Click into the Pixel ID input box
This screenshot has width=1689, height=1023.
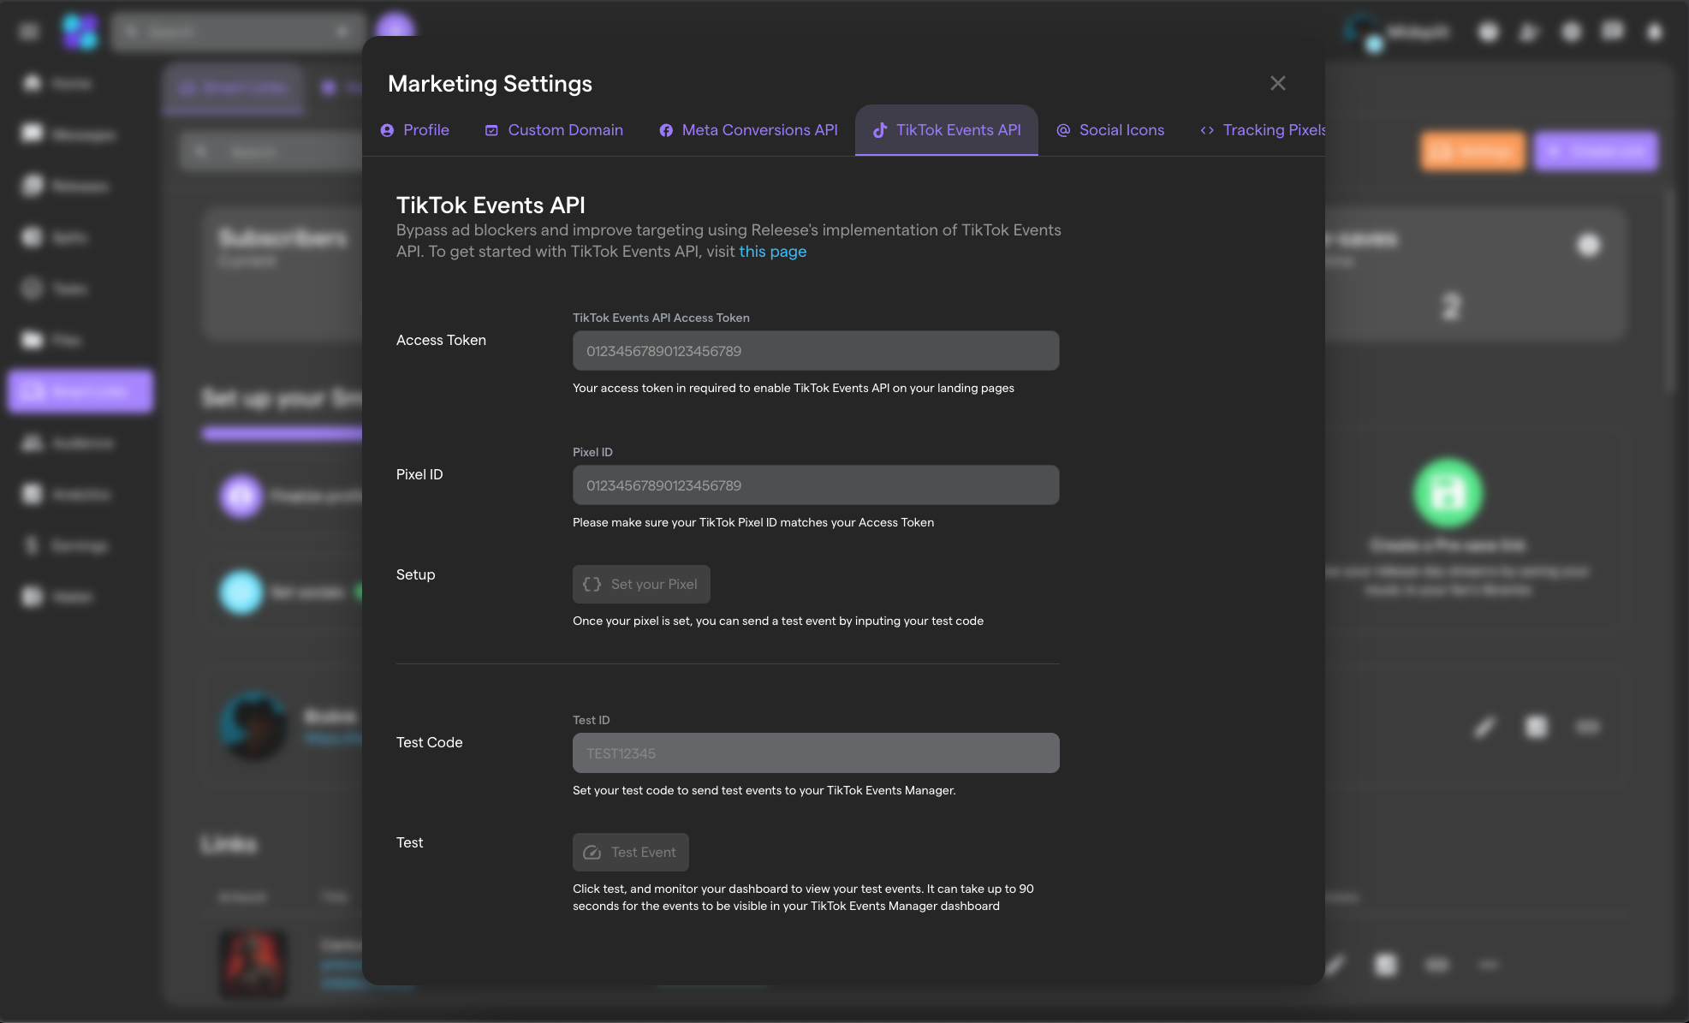pos(816,485)
